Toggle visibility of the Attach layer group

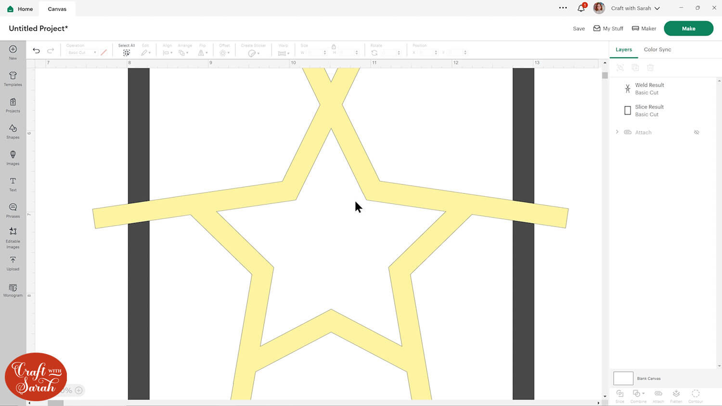[696, 132]
